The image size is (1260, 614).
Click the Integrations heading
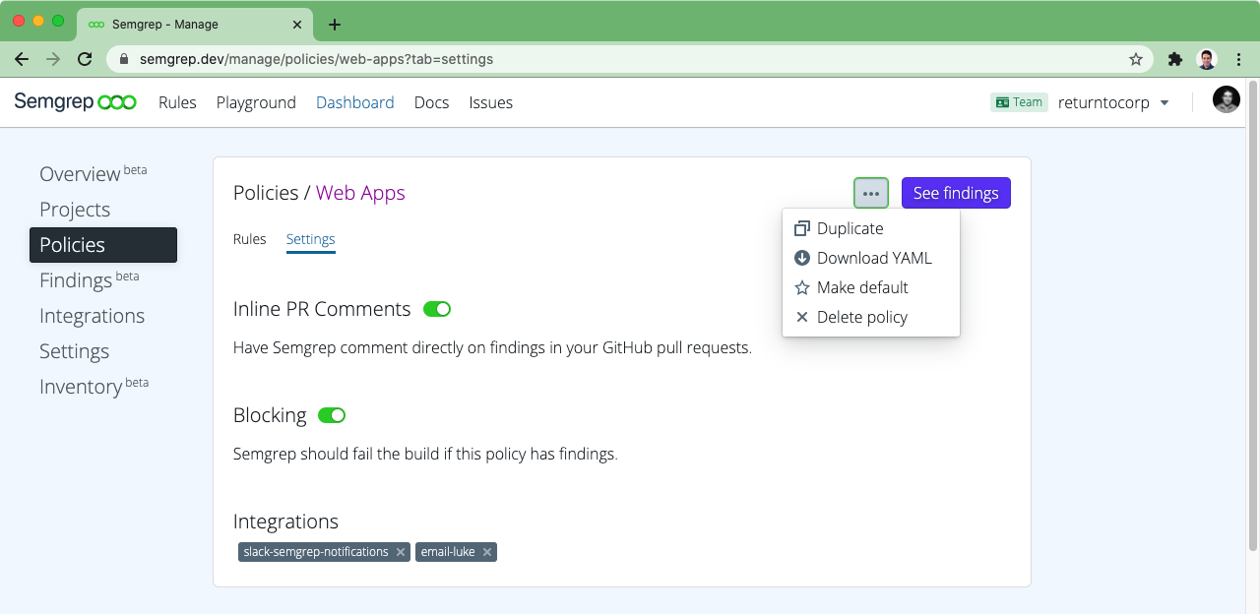point(285,522)
